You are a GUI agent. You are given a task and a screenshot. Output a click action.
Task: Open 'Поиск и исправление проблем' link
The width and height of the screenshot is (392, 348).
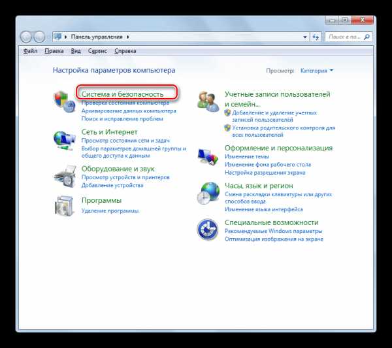122,119
